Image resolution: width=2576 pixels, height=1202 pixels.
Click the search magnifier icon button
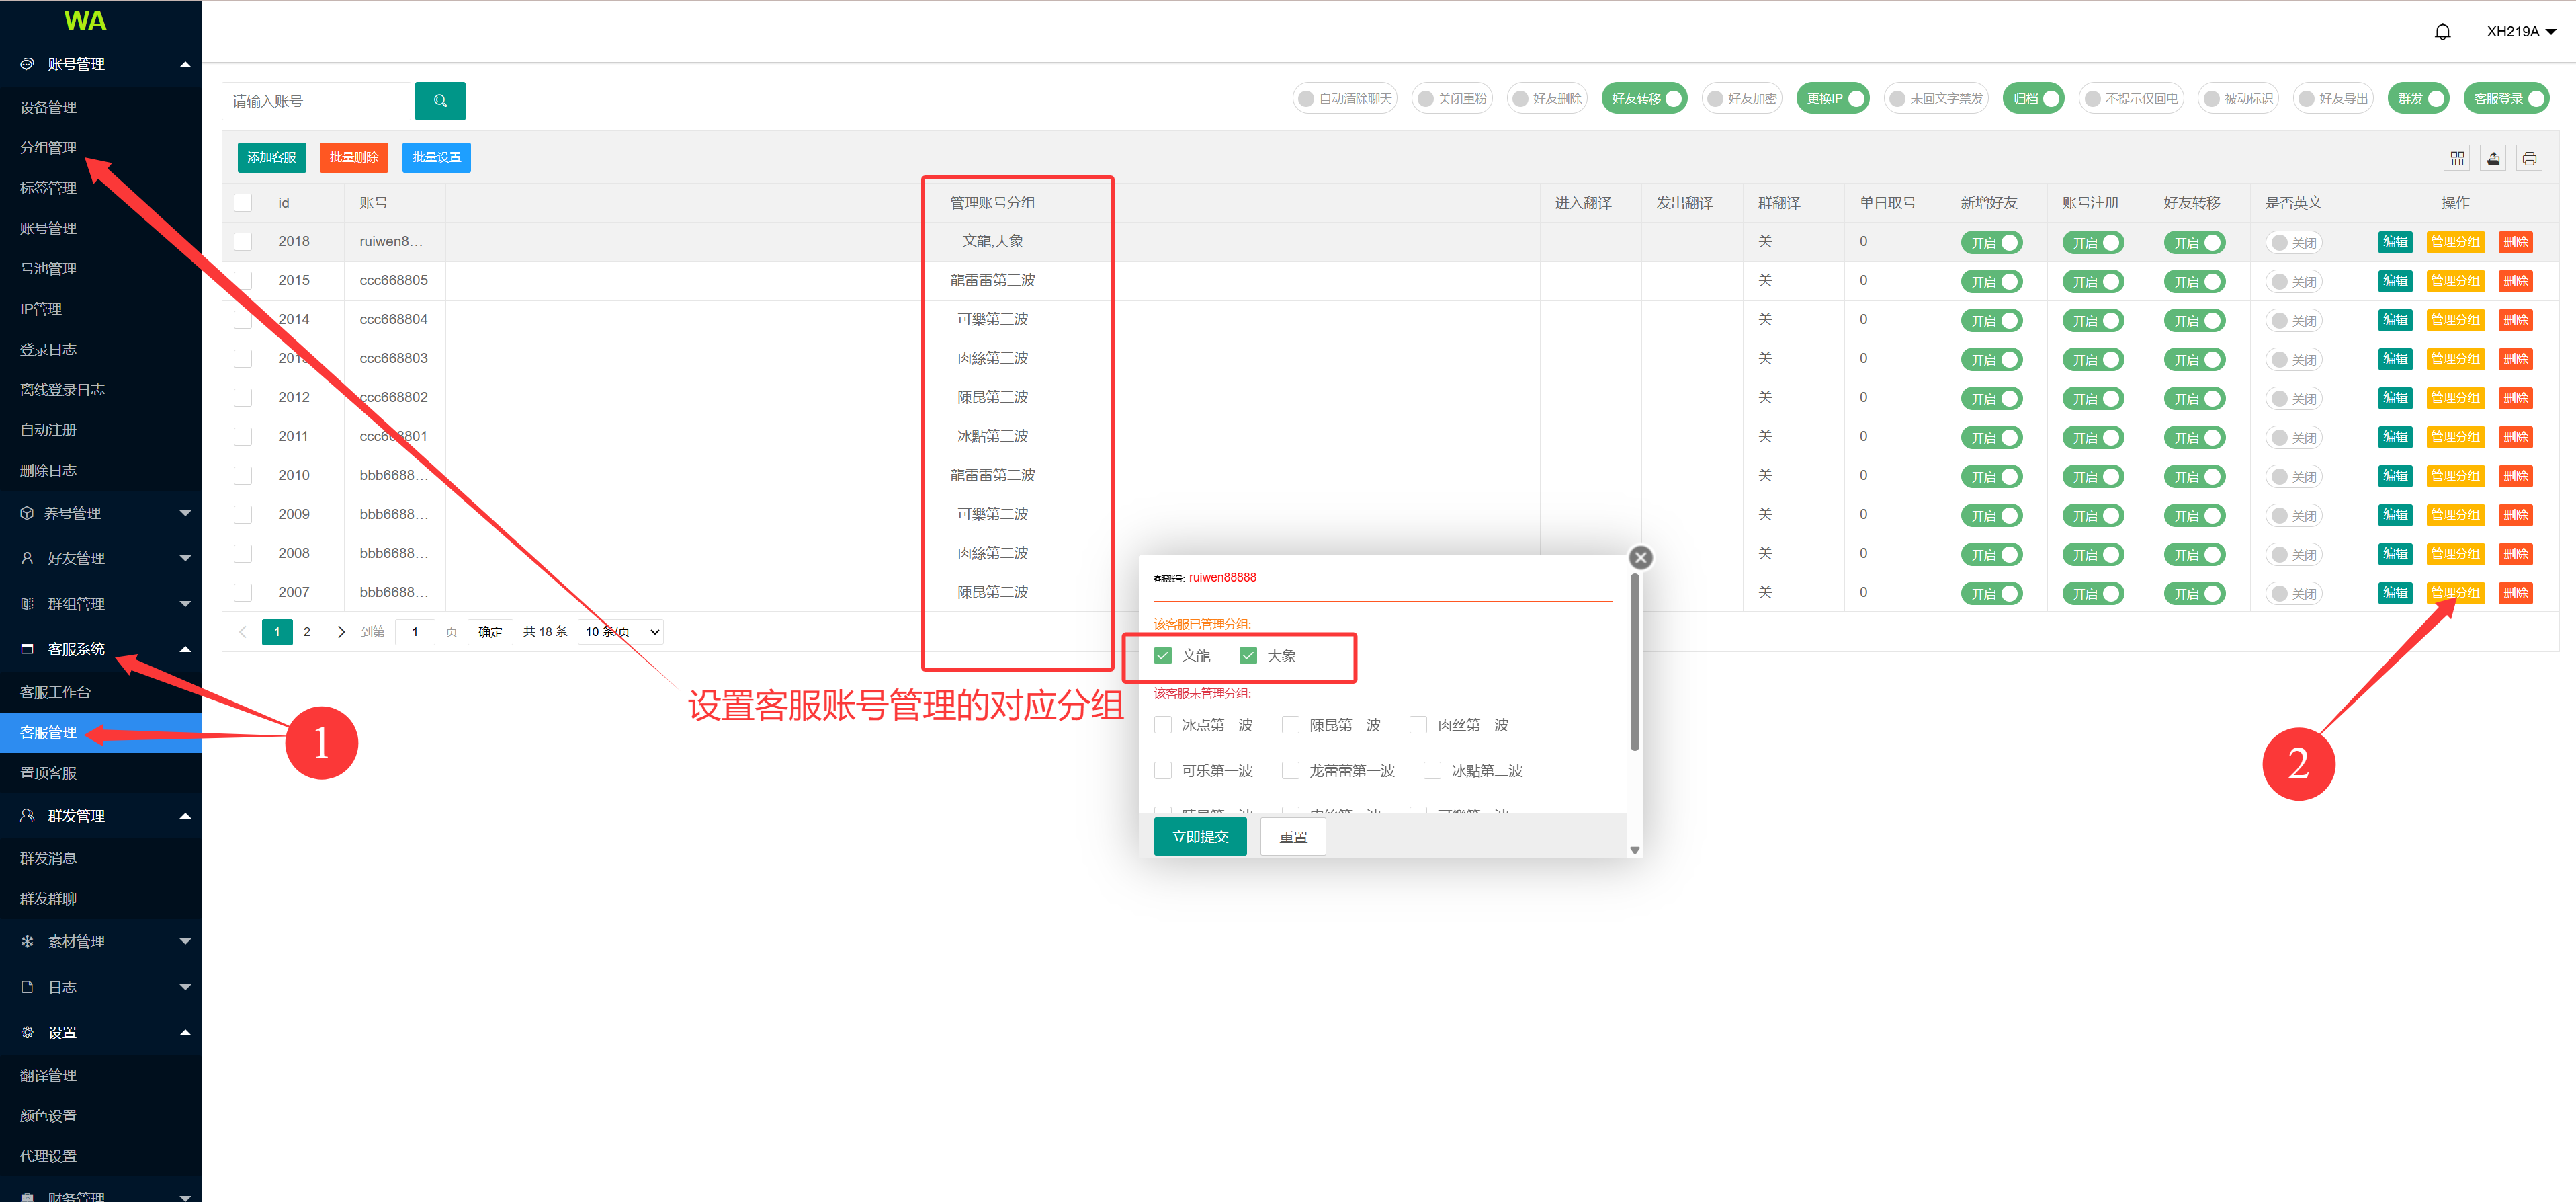[440, 101]
